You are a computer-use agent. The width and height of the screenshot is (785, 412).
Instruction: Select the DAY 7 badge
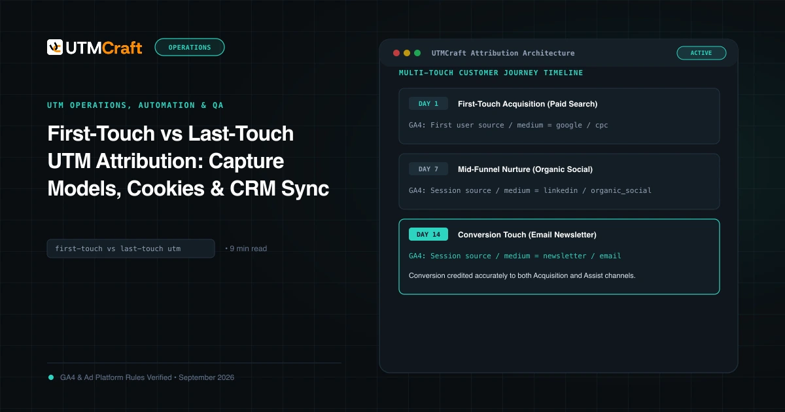coord(428,169)
